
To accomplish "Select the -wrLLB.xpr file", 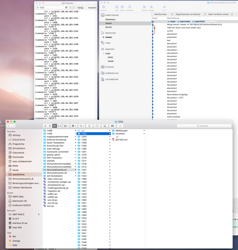I will tap(52, 200).
